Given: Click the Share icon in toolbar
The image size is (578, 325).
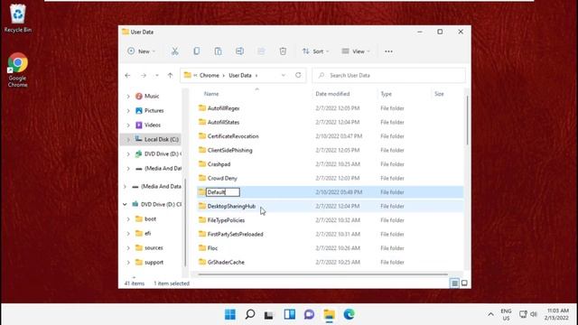Looking at the screenshot, I should (x=261, y=51).
